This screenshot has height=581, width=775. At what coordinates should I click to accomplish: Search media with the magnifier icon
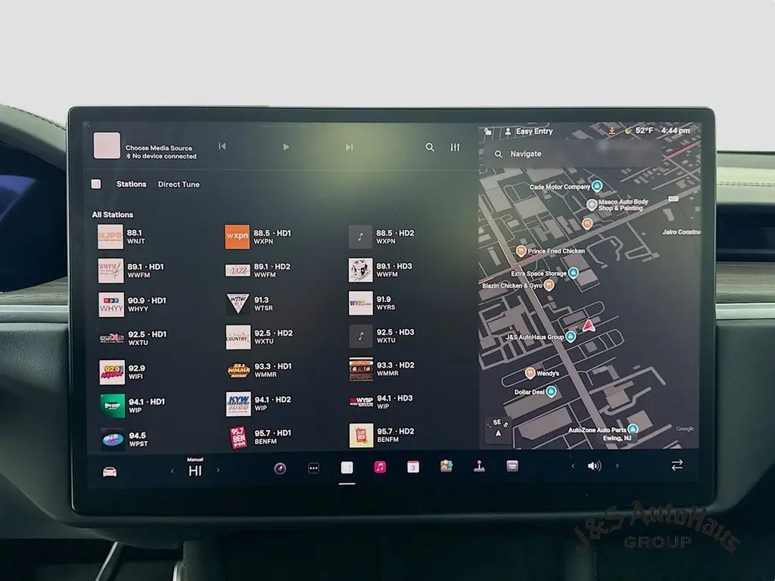point(430,148)
